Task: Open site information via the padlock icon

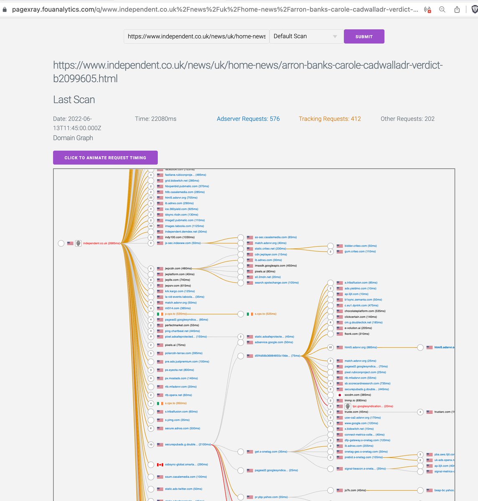Action: [x=4, y=9]
